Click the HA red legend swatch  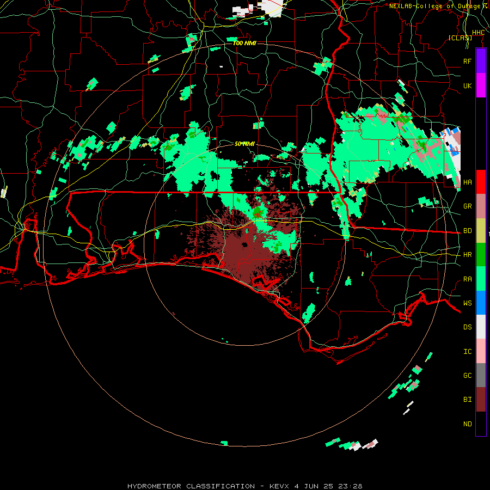481,182
